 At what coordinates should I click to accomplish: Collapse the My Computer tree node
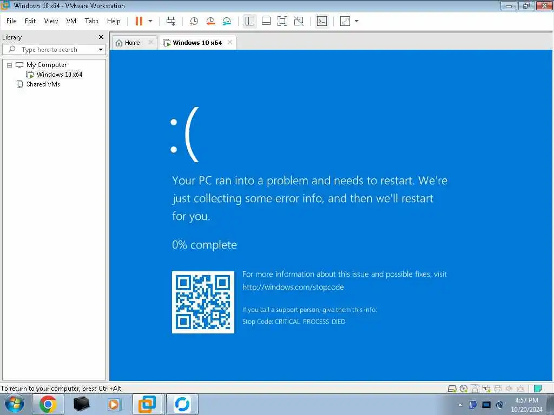tap(10, 65)
